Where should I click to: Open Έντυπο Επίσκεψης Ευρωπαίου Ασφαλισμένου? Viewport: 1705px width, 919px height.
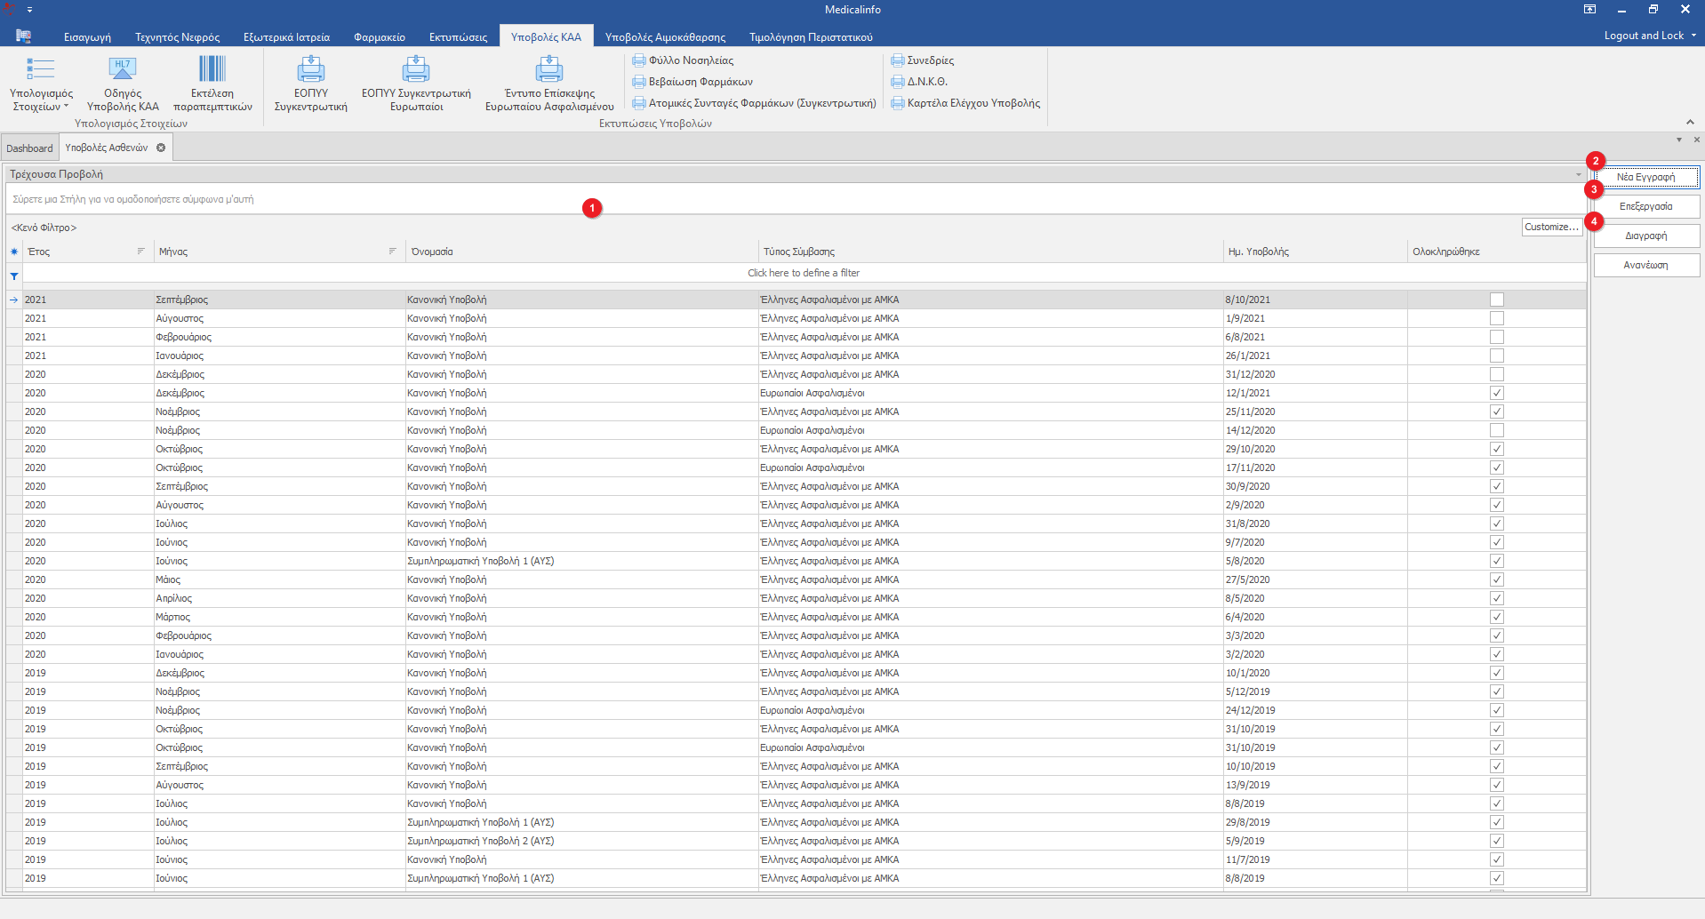548,69
